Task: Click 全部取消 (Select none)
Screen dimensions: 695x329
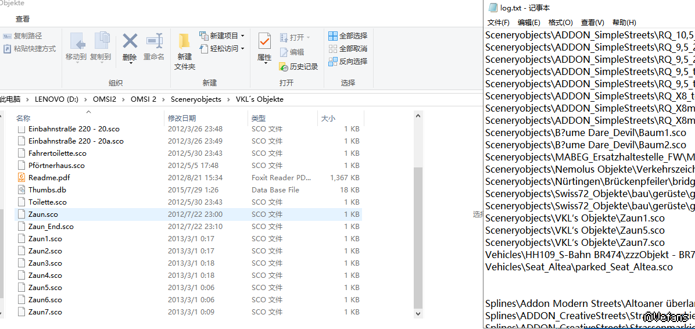Action: 348,48
